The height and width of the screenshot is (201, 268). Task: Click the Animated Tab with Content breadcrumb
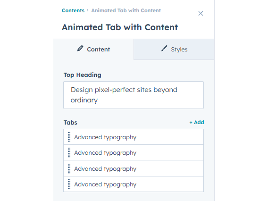(x=126, y=10)
